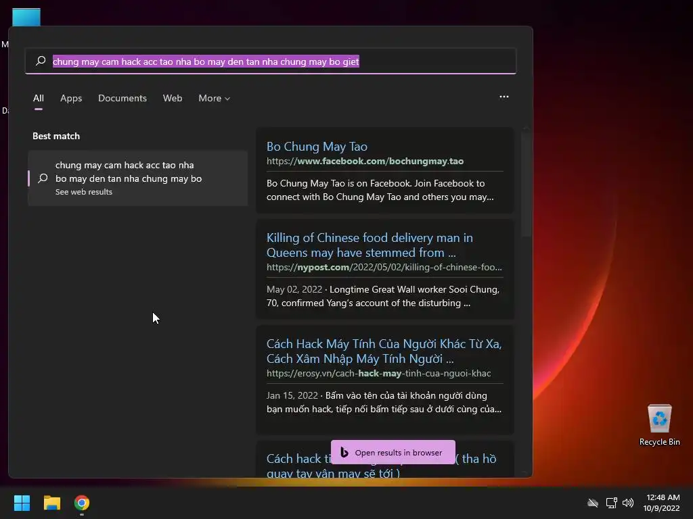This screenshot has width=693, height=519.
Task: Open File Explorer from taskbar
Action: 52,503
